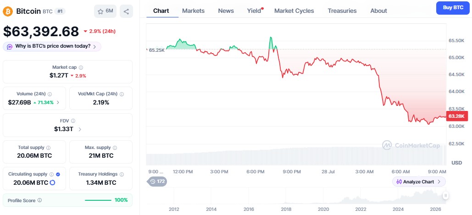The image size is (472, 215).
Task: Click the 21M BTC max supply value
Action: click(101, 156)
